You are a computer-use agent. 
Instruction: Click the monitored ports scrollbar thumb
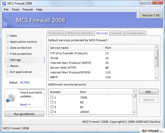click(x=134, y=95)
